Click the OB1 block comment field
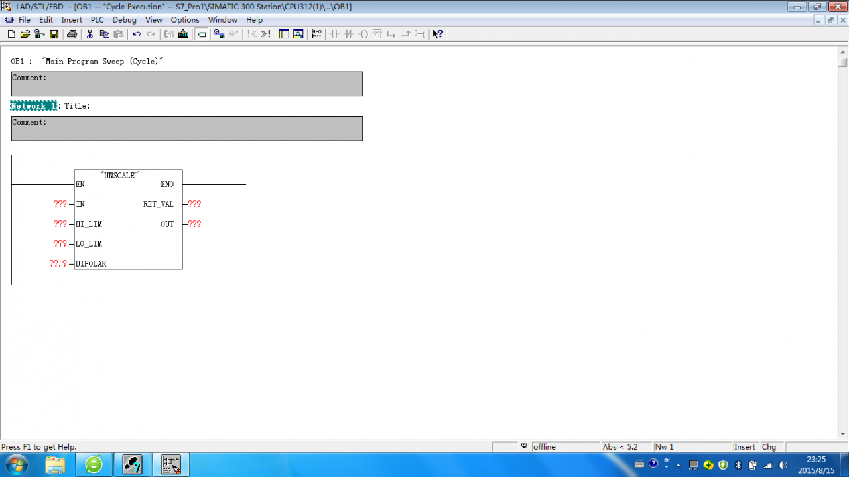Viewport: 849px width, 477px height. click(x=187, y=84)
